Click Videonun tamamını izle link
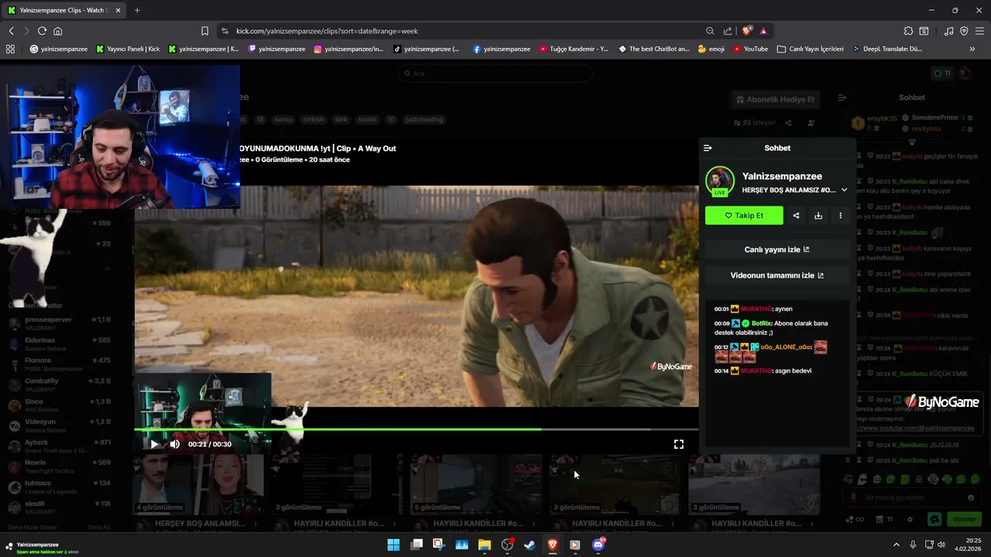 (x=777, y=275)
